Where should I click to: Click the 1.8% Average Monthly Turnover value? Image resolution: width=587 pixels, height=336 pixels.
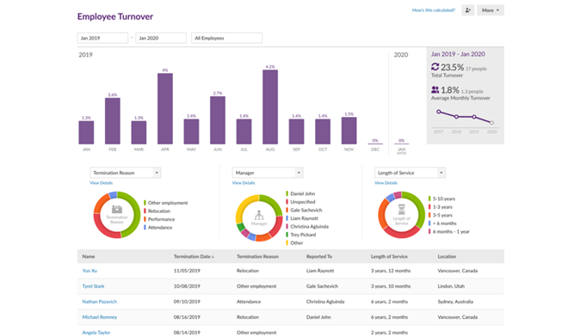450,90
